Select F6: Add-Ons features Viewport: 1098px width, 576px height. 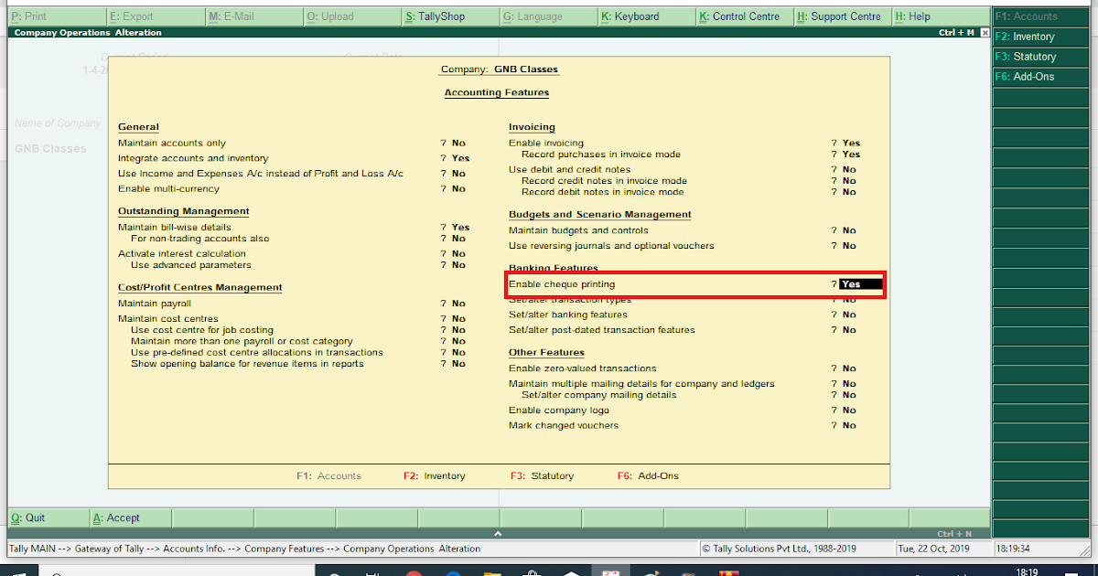(1040, 76)
